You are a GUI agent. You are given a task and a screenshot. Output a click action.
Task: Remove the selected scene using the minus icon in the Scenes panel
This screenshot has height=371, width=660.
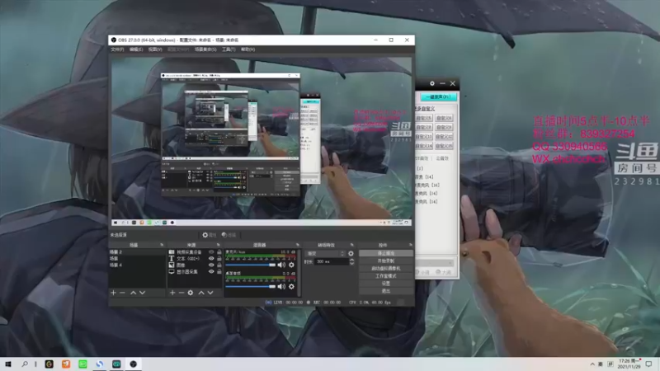point(122,293)
